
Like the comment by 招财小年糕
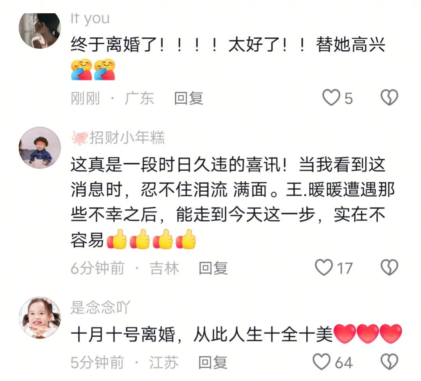tap(324, 267)
